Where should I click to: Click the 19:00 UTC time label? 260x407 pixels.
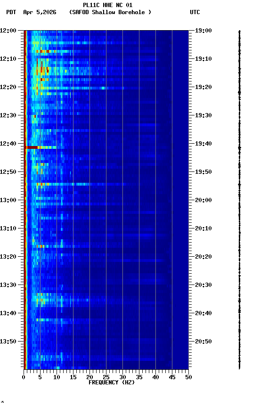tap(203, 31)
